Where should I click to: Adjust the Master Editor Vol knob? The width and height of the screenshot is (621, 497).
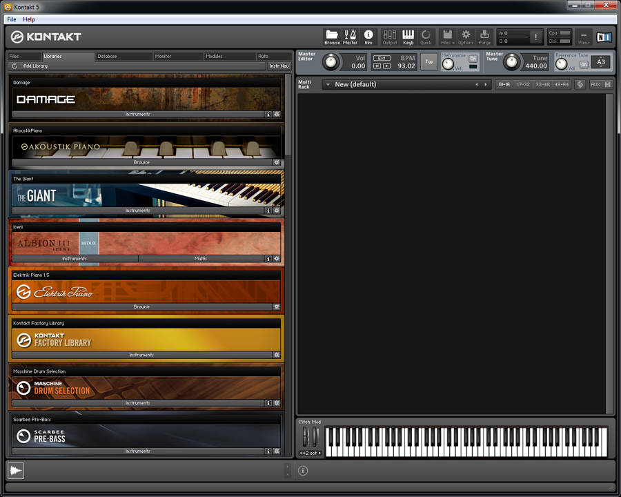[x=331, y=62]
